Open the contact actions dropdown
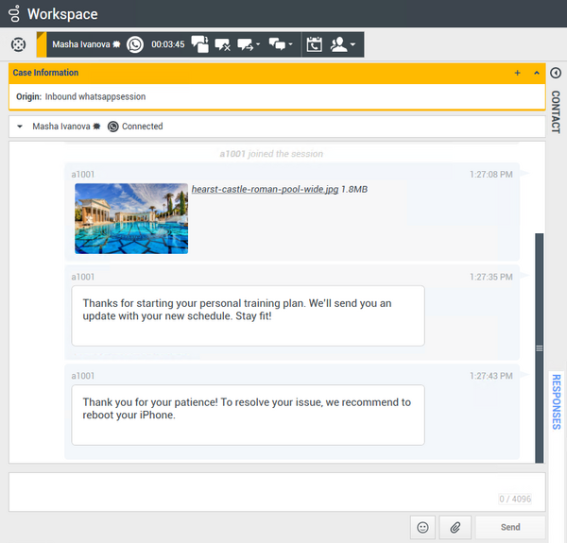Image resolution: width=567 pixels, height=543 pixels. click(343, 44)
